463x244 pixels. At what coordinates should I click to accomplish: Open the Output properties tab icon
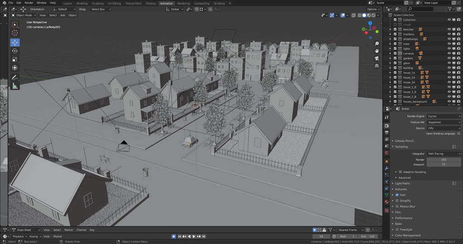[x=387, y=133]
